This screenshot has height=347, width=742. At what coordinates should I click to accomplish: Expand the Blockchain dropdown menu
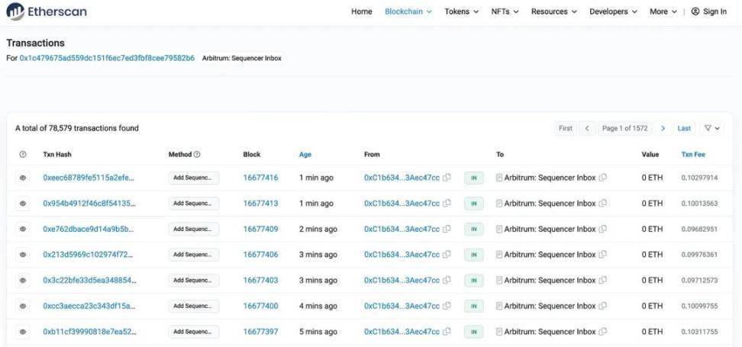pos(408,11)
